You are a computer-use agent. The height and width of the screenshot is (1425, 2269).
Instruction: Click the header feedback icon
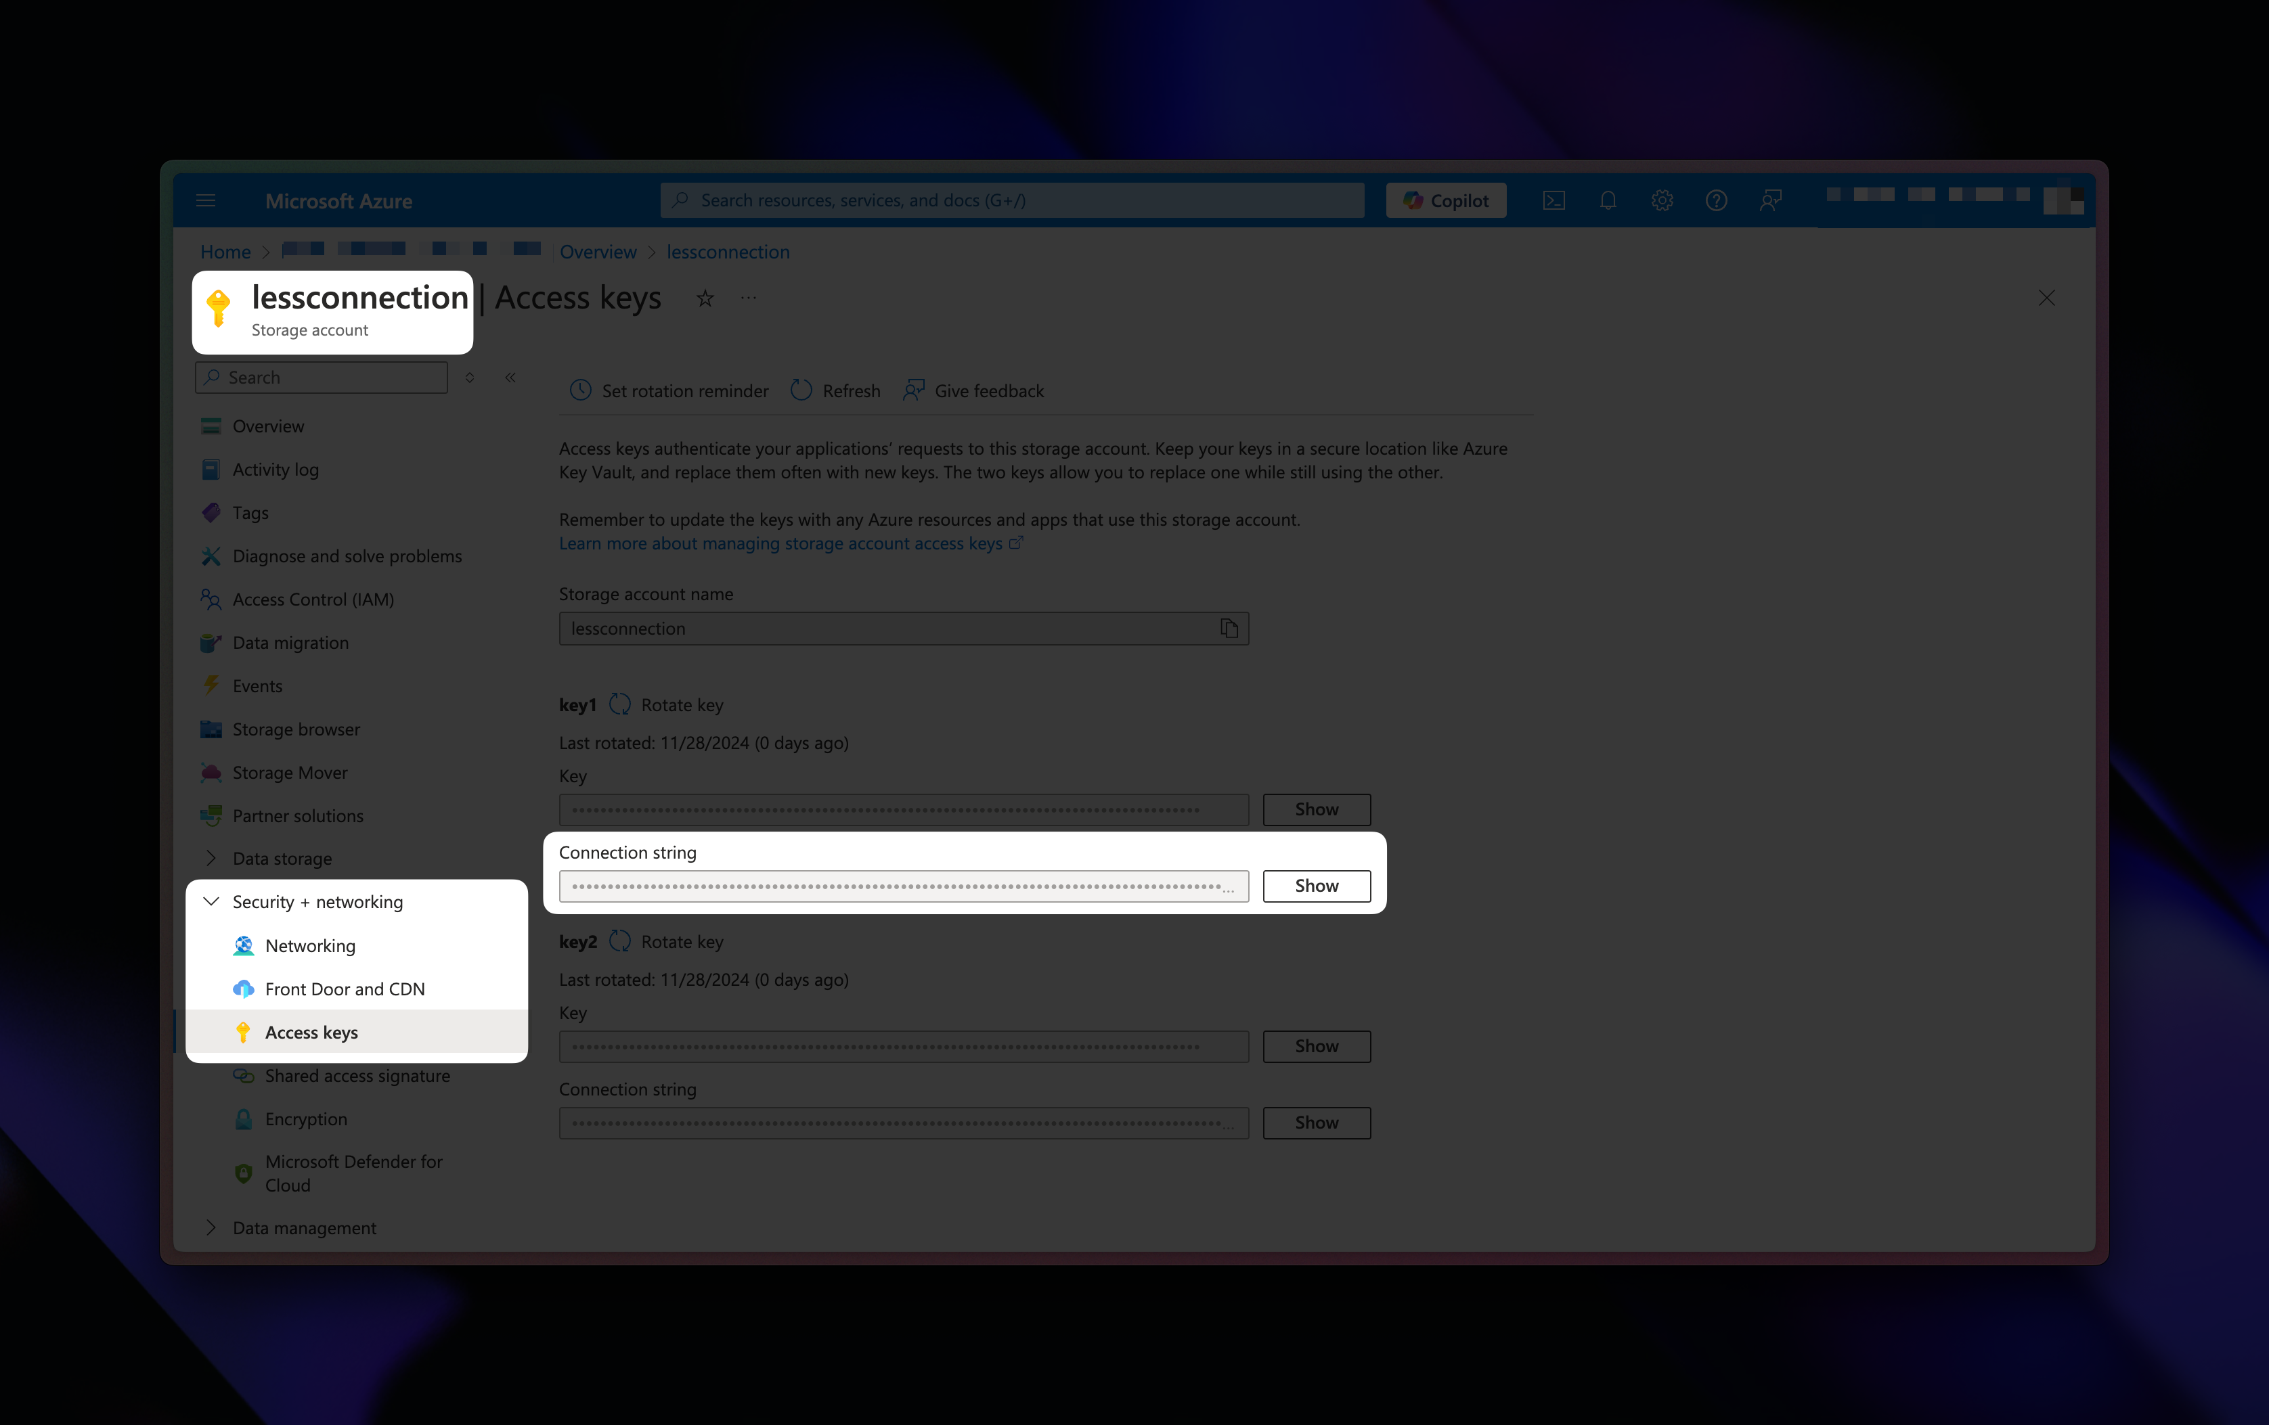coord(1771,200)
